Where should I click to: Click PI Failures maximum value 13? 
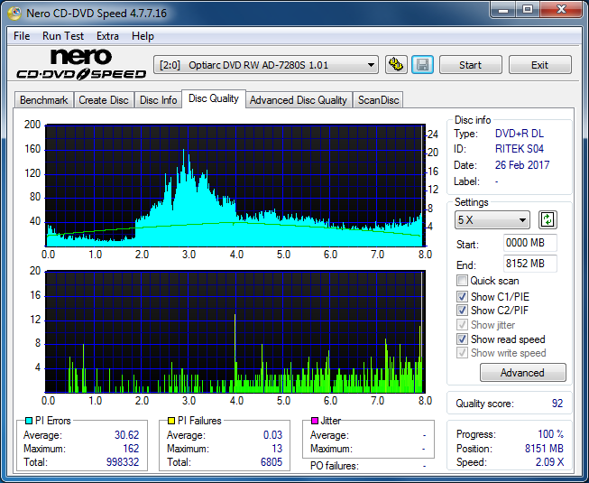[277, 449]
